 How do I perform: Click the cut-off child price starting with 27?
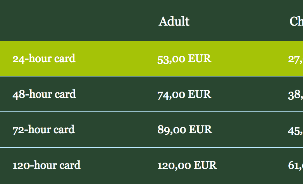[295, 59]
